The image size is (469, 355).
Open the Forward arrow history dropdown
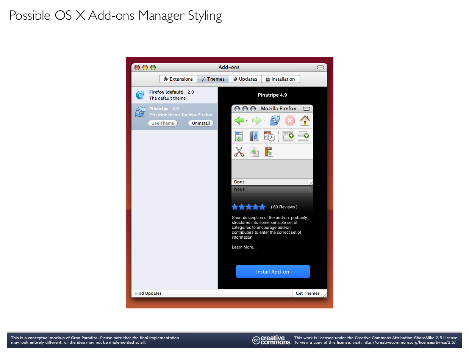click(x=264, y=121)
